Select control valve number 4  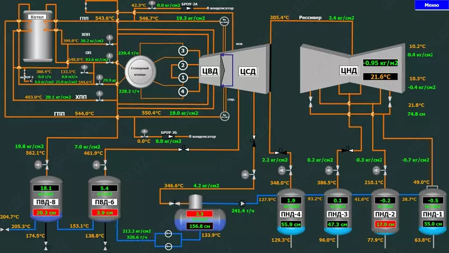(183, 92)
